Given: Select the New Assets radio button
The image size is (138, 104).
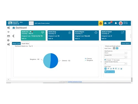Looking at the screenshot, I should pyautogui.click(x=113, y=60).
